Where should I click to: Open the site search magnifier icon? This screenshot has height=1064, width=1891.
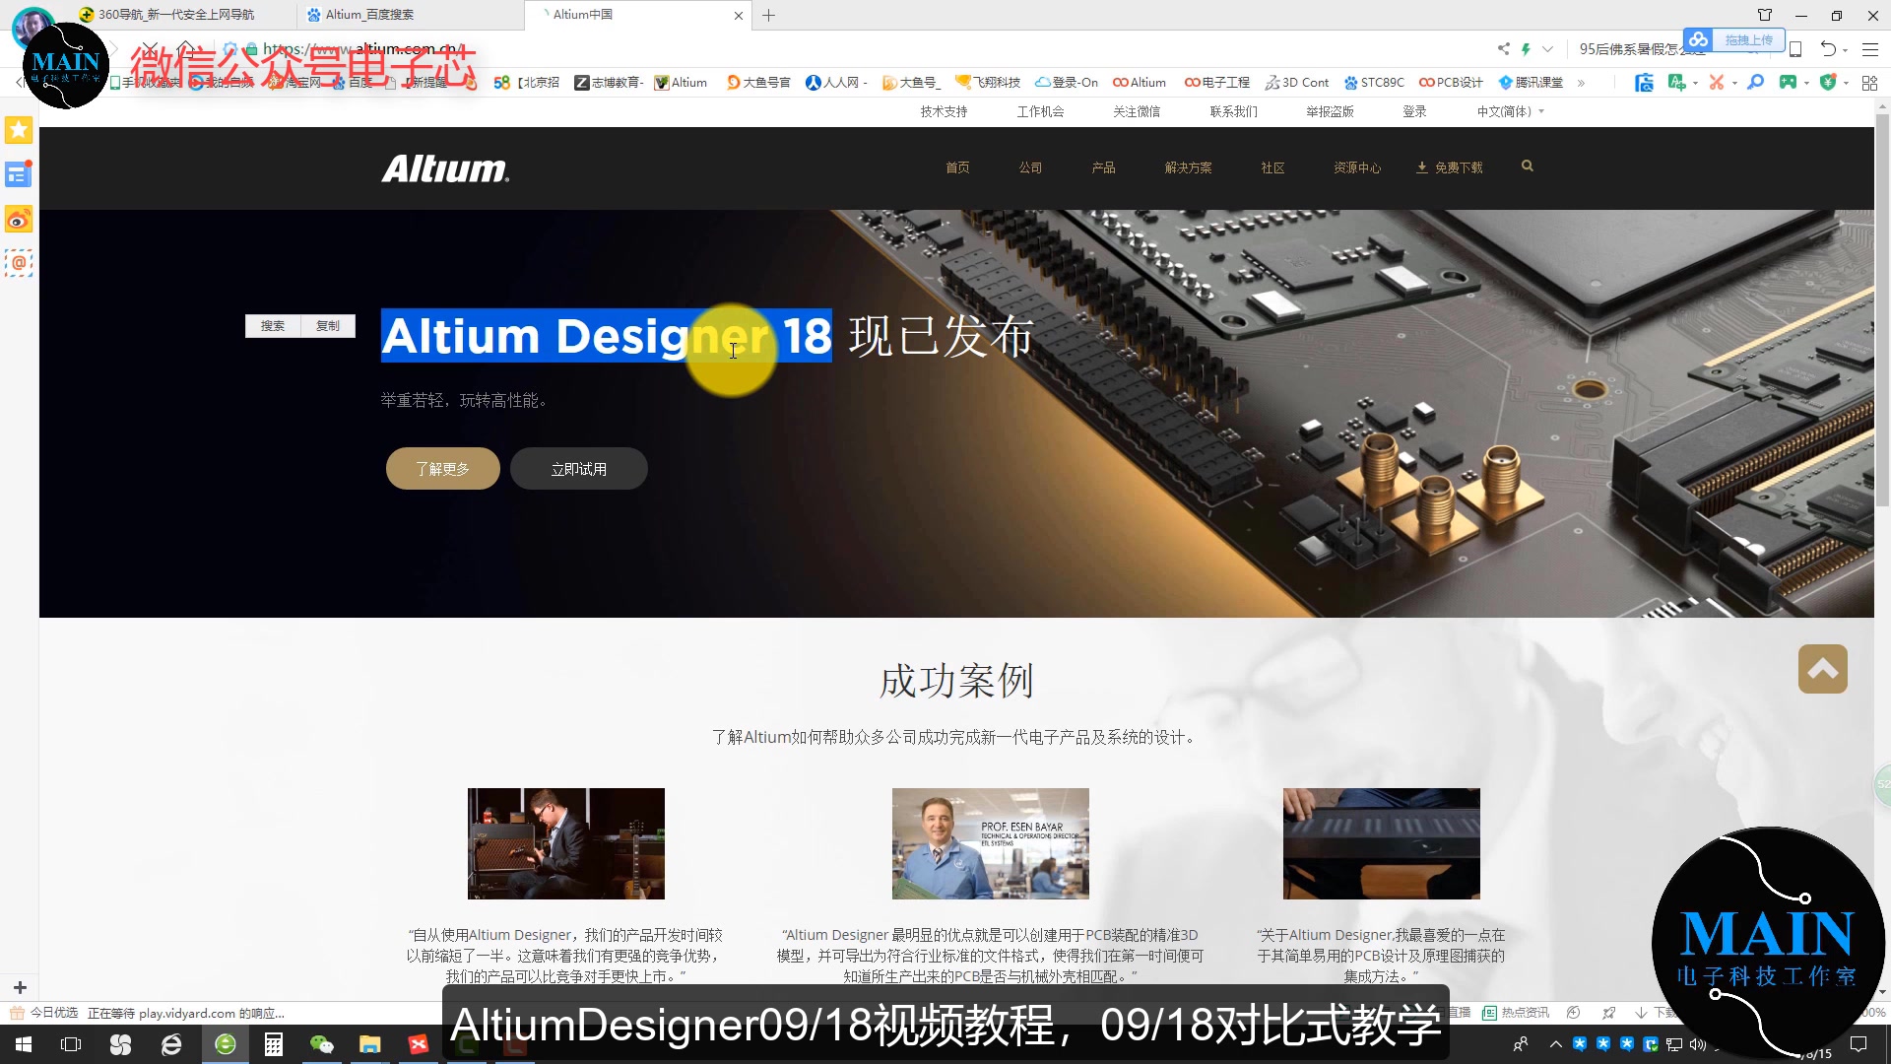point(1527,166)
